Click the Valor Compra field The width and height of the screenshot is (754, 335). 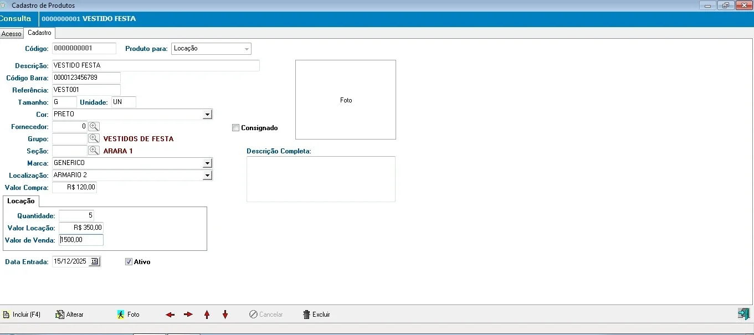point(74,187)
